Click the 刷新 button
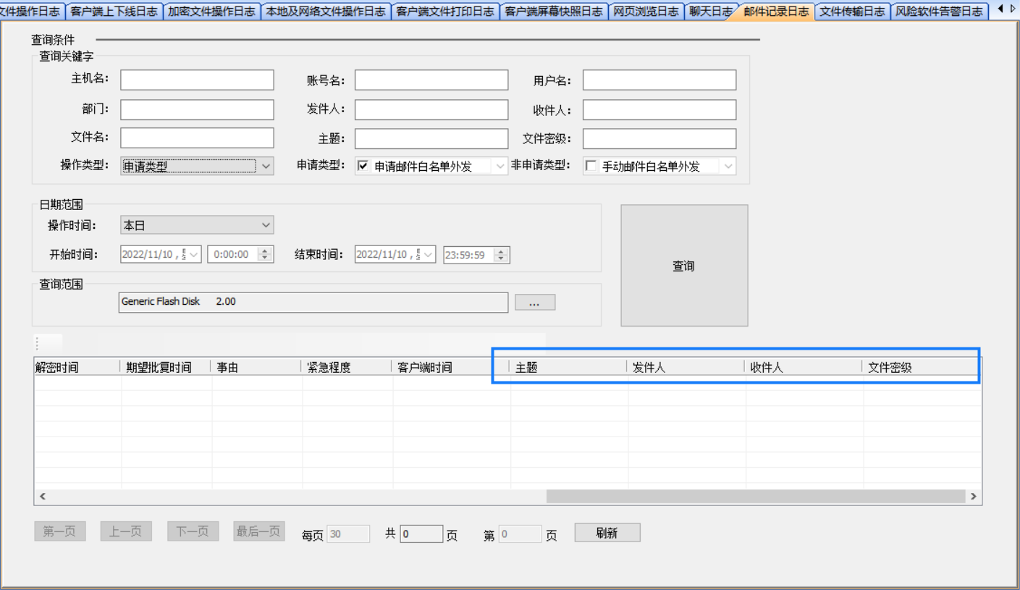The image size is (1020, 590). tap(607, 533)
